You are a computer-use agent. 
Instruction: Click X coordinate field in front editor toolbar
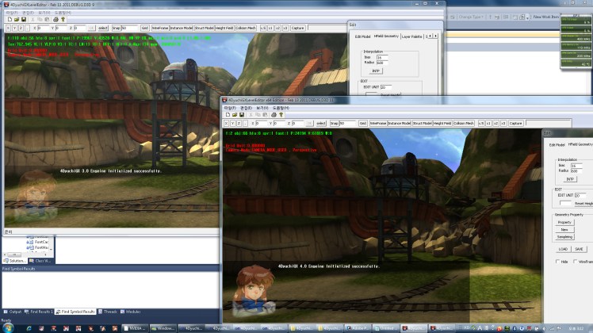coord(261,124)
